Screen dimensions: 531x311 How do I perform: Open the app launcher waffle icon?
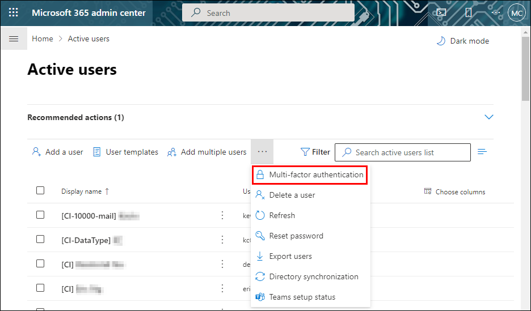(13, 13)
